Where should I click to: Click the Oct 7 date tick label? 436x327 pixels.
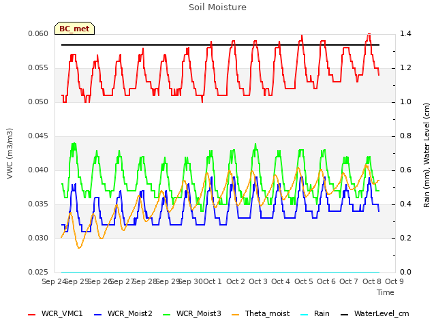[349, 281]
